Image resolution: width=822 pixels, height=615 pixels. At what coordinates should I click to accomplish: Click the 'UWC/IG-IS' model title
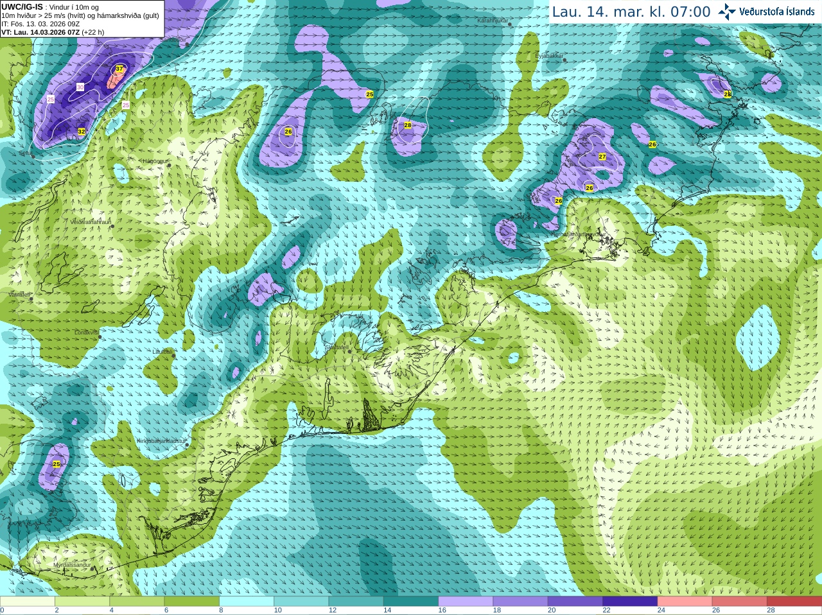pos(22,7)
